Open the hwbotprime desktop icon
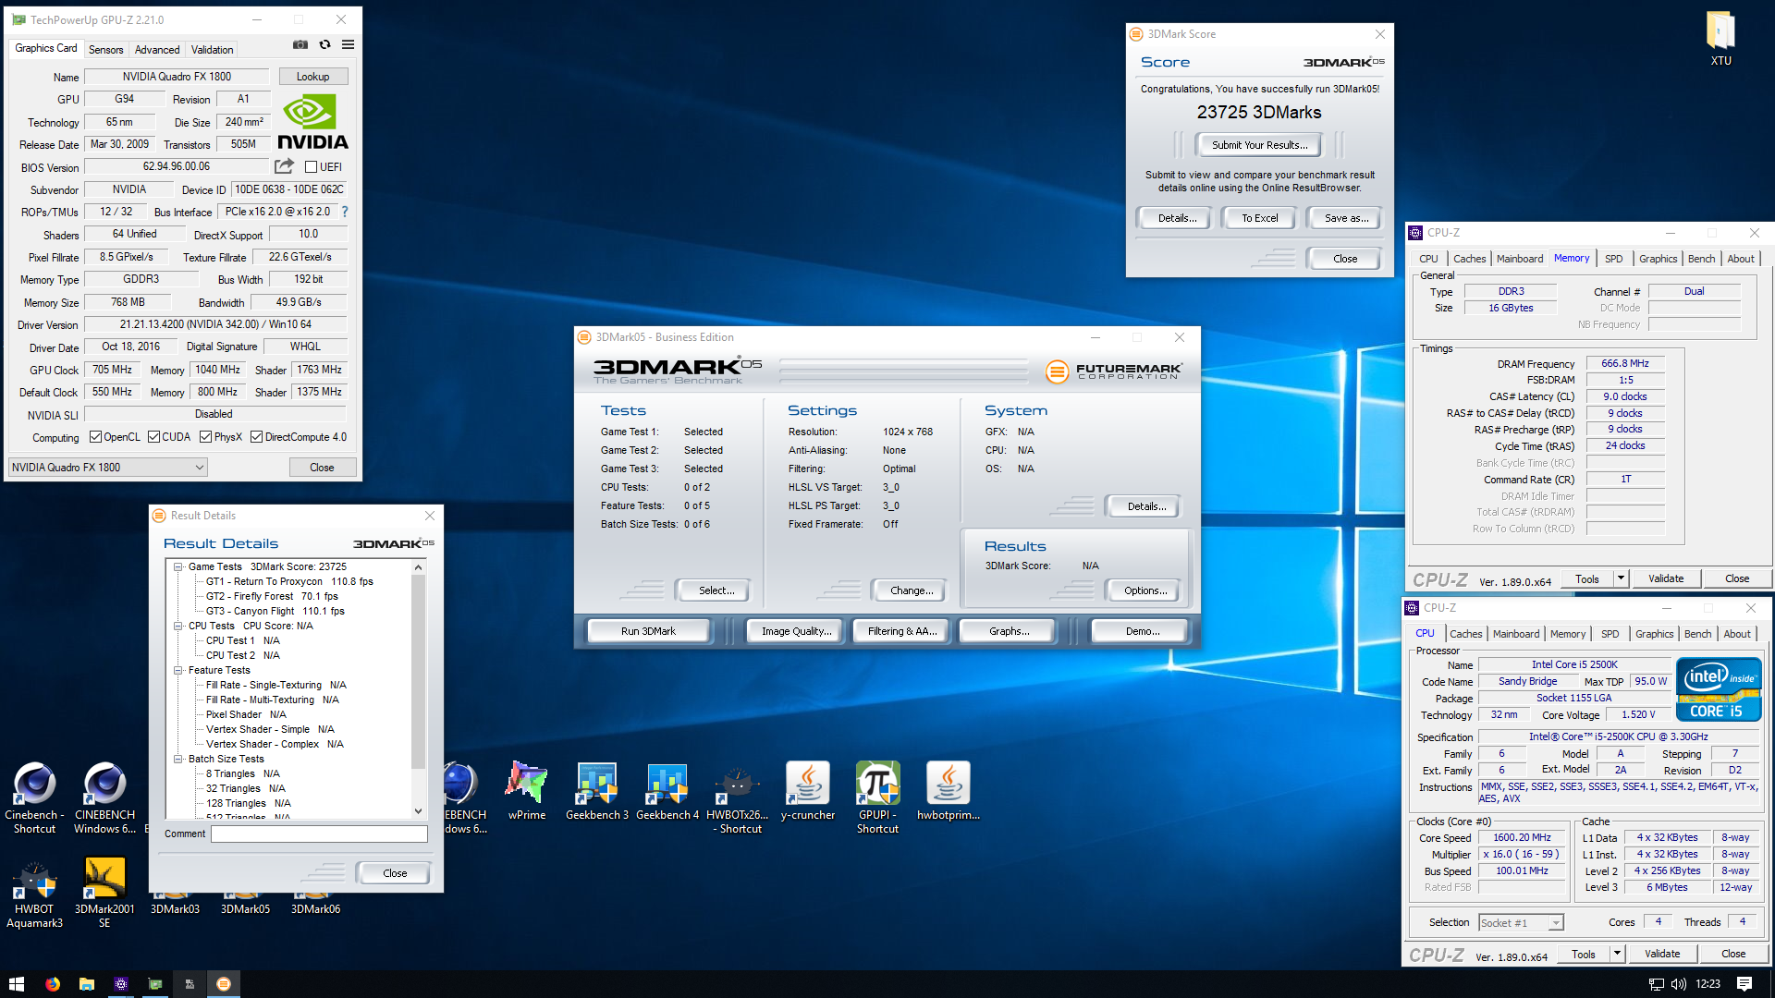Screen dimensions: 1775x998 coord(948,792)
